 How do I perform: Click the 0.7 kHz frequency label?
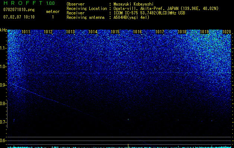point(3,122)
